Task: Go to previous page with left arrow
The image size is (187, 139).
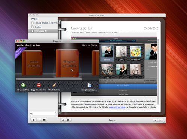Action: [155, 120]
